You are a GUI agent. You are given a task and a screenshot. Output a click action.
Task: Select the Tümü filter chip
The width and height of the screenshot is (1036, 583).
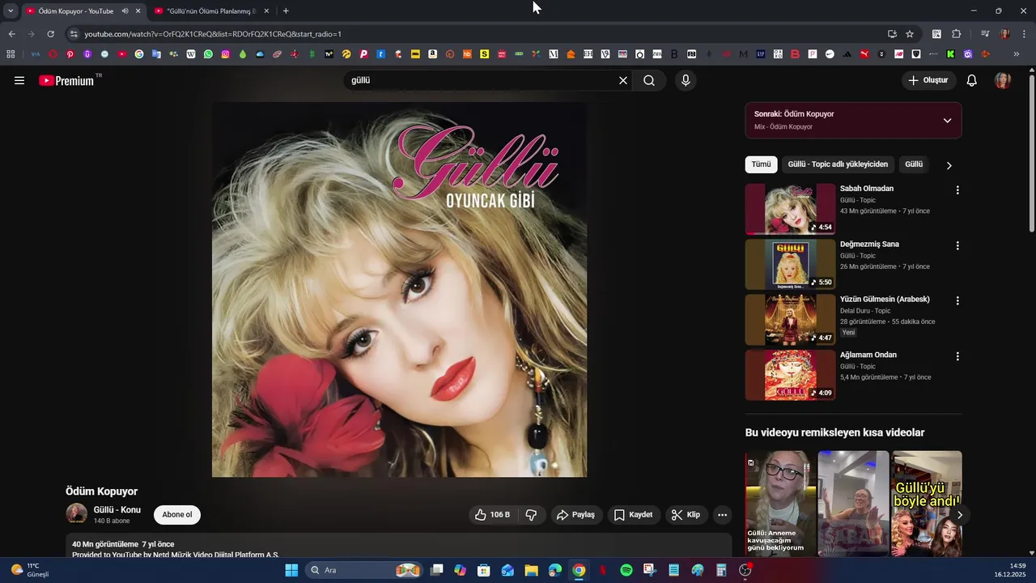click(761, 164)
